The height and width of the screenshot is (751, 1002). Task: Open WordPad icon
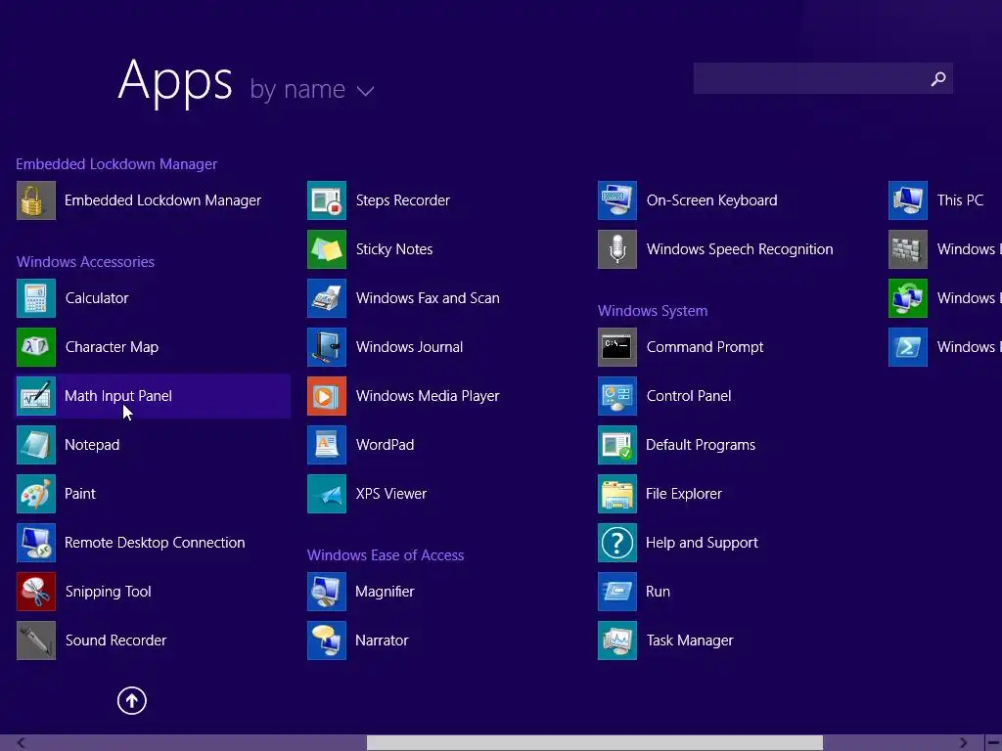[x=327, y=445]
